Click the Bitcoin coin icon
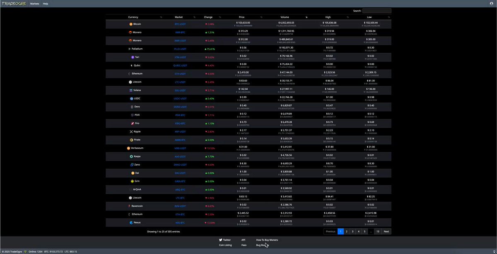Image resolution: width=497 pixels, height=254 pixels. pyautogui.click(x=131, y=24)
